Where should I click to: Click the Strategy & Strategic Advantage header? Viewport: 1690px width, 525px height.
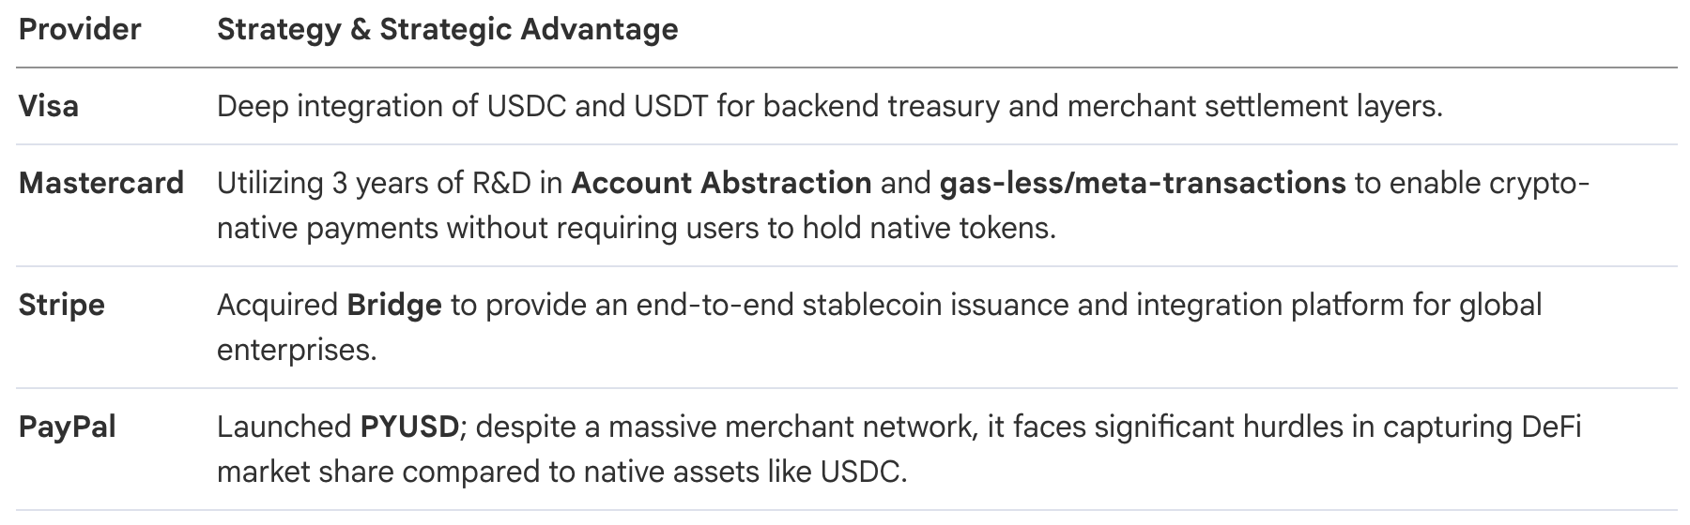click(447, 30)
